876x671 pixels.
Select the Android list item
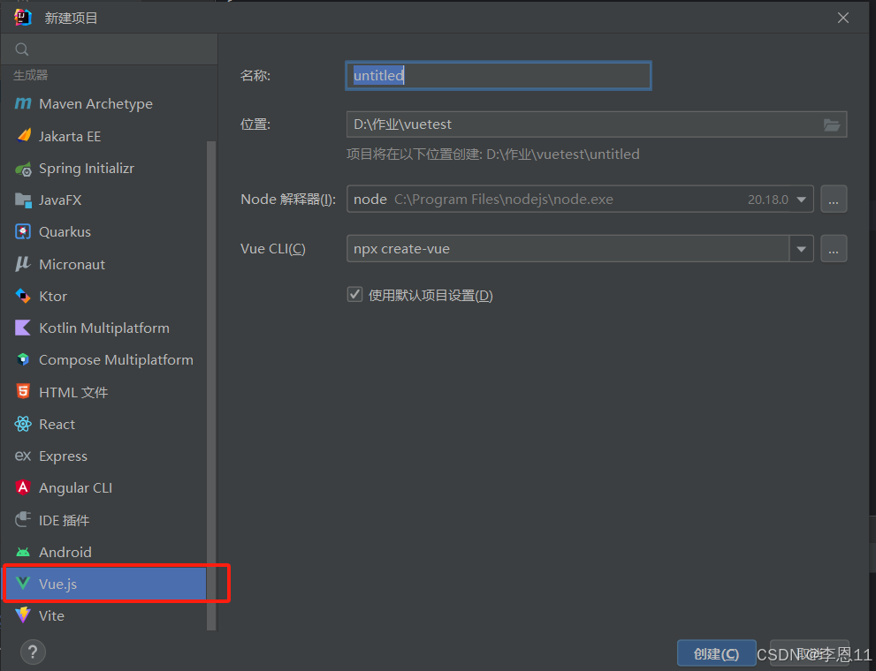click(x=104, y=552)
